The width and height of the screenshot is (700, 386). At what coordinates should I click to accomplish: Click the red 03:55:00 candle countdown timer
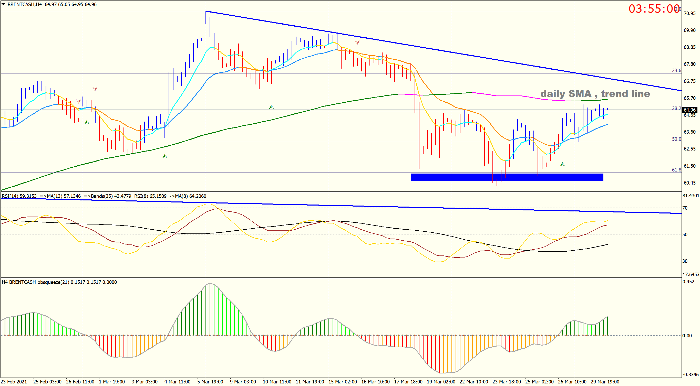(654, 9)
